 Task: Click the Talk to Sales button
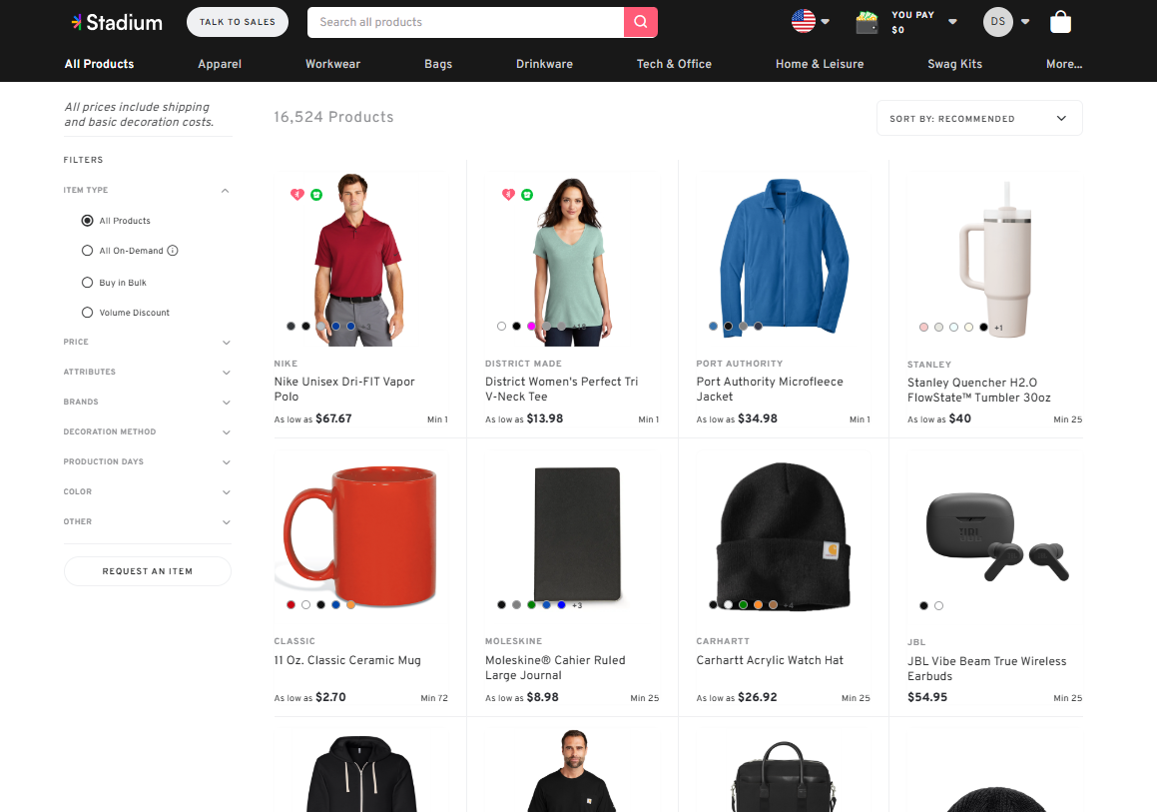point(238,22)
